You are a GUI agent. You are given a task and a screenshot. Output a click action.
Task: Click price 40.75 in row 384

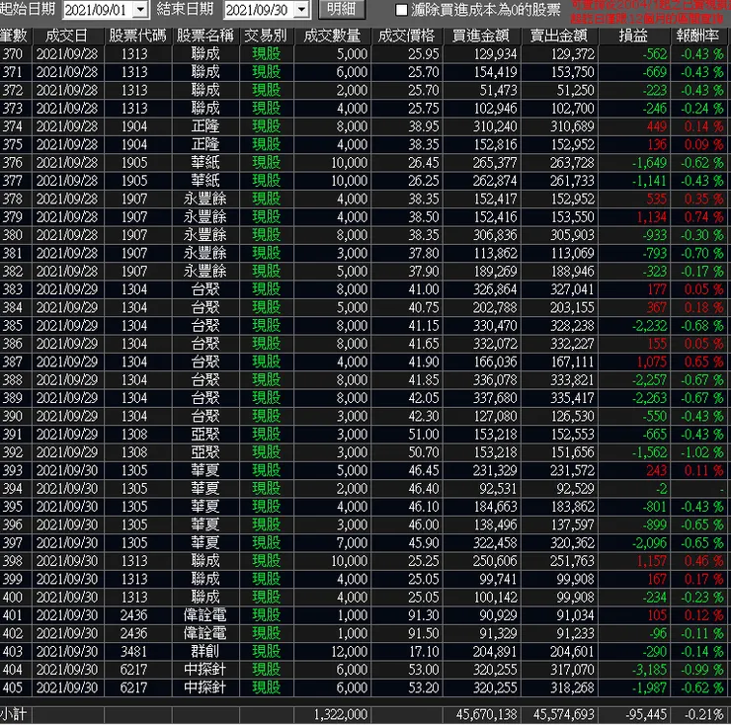point(424,308)
